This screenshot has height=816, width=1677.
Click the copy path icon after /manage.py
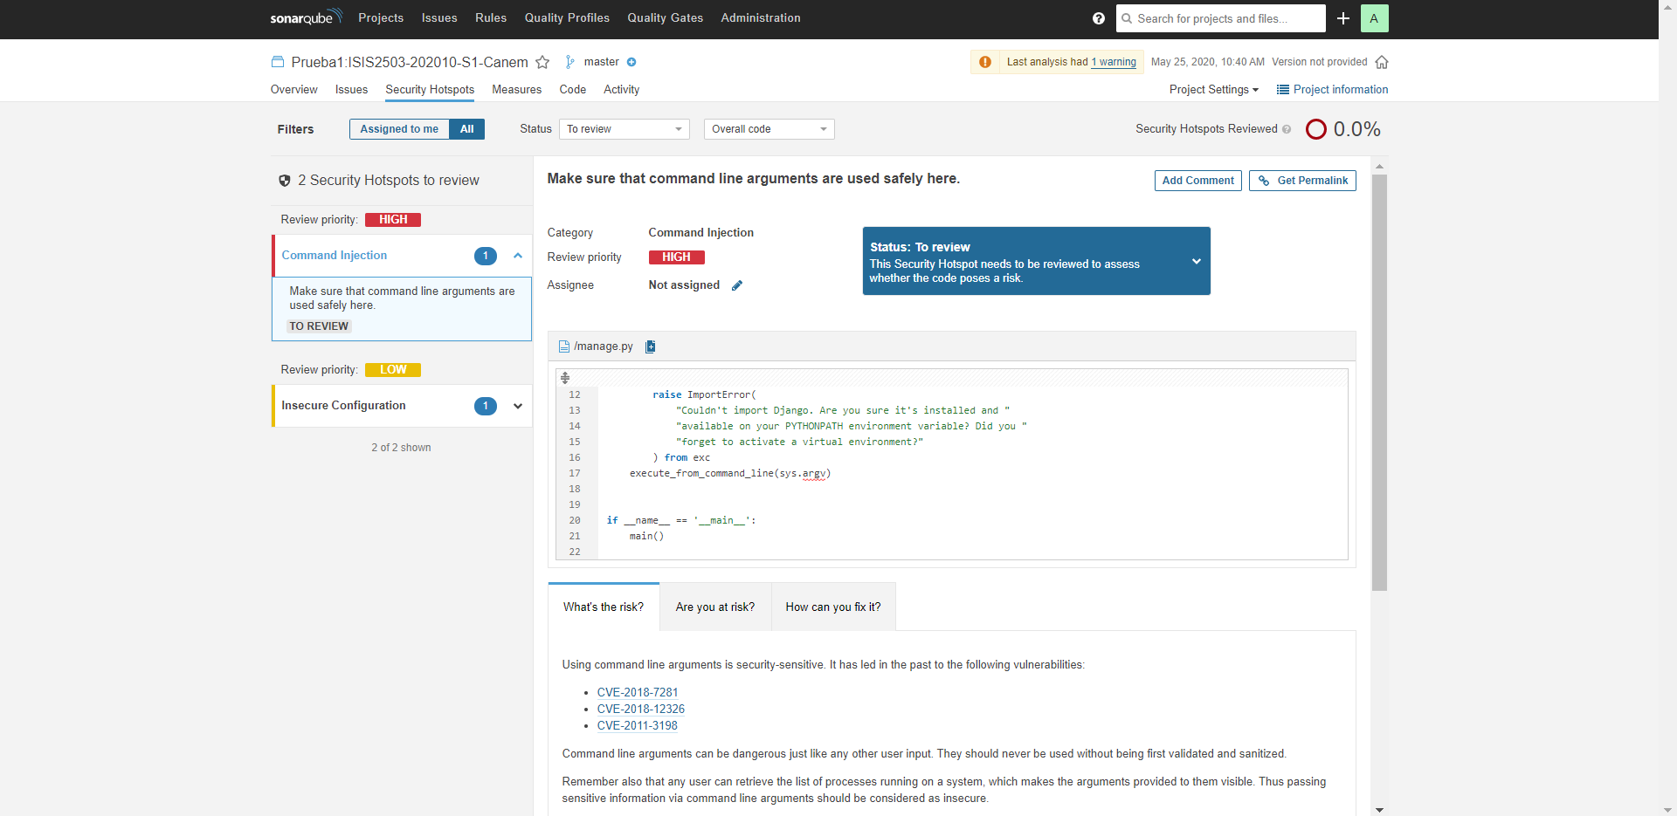click(x=650, y=346)
